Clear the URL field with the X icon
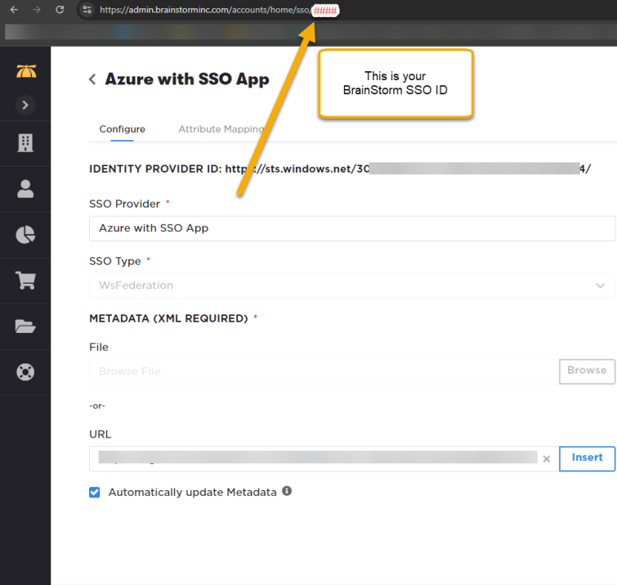 pos(546,459)
